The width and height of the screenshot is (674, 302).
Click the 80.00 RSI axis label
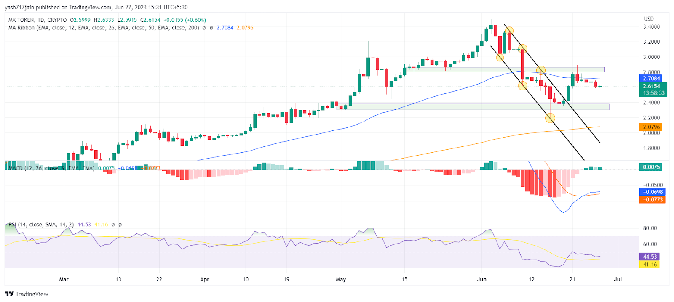650,228
